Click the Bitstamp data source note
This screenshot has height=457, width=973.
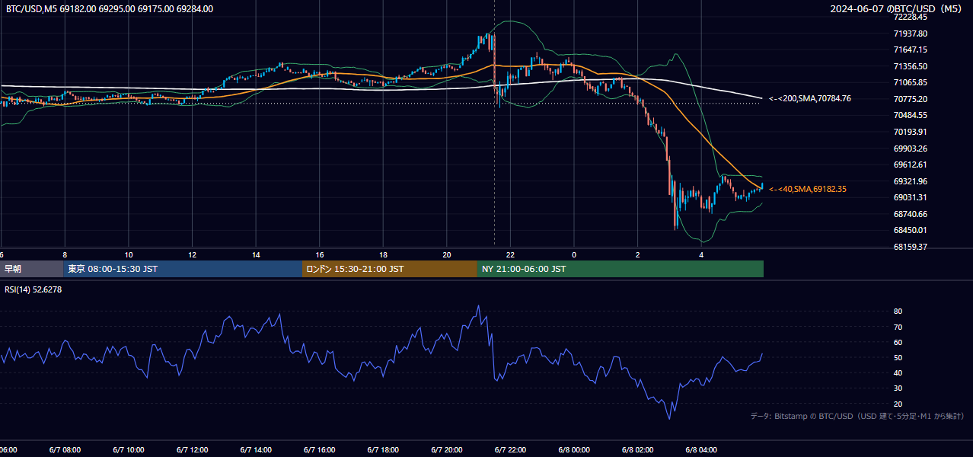(857, 416)
